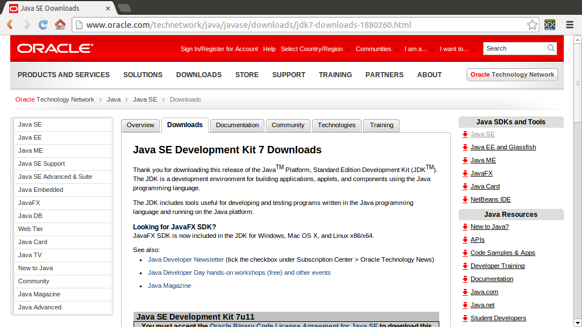Screen dimensions: 582x327
Task: Reload the page with the refresh icon
Action: [43, 25]
